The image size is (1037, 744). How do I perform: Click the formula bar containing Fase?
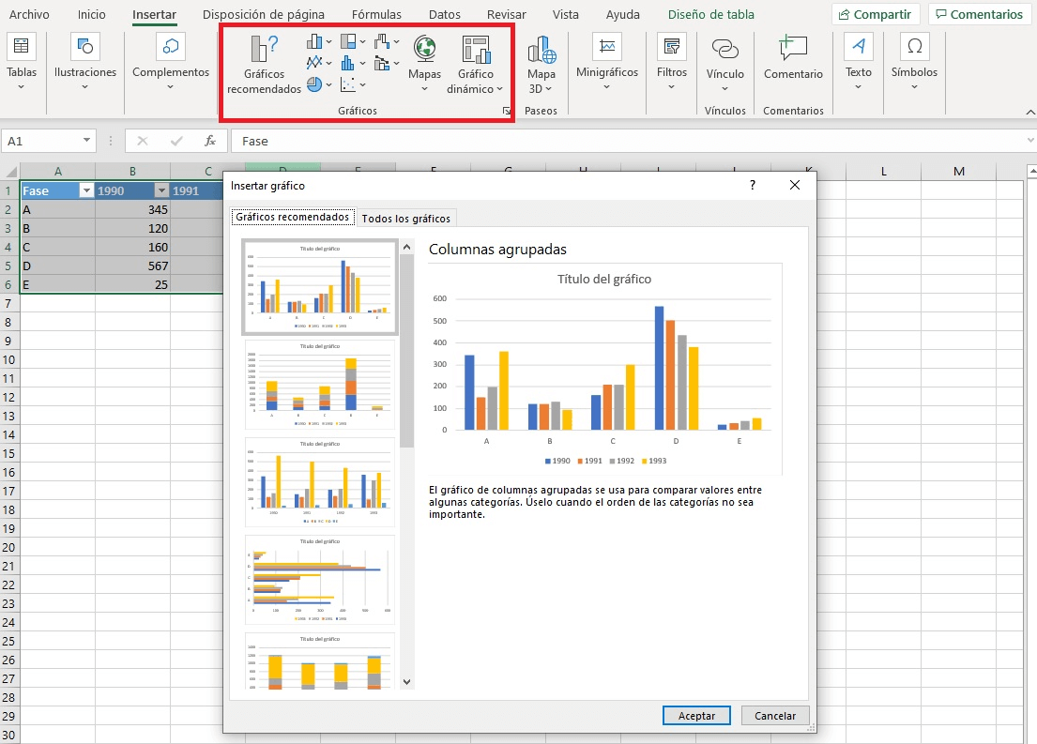(x=628, y=141)
